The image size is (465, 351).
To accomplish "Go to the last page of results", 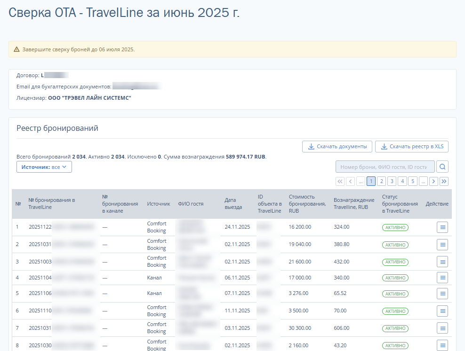I will pos(444,181).
